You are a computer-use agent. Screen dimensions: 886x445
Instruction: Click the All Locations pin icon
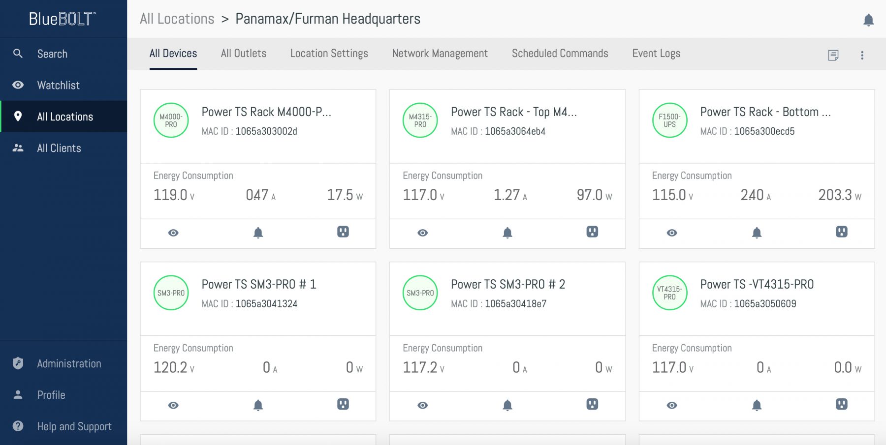click(18, 117)
